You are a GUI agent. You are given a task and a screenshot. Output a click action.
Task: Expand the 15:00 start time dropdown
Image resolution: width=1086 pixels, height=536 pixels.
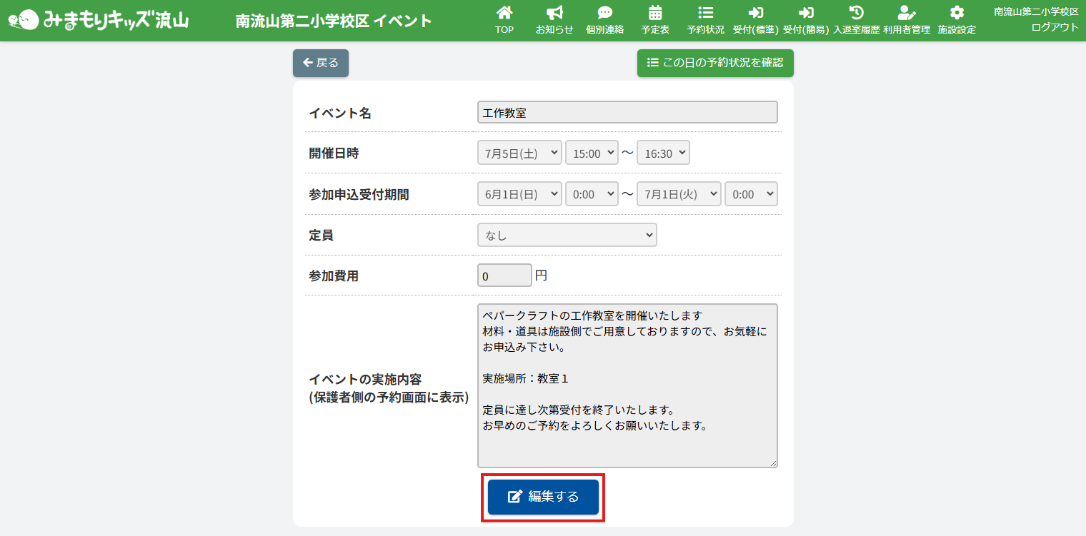coord(592,153)
